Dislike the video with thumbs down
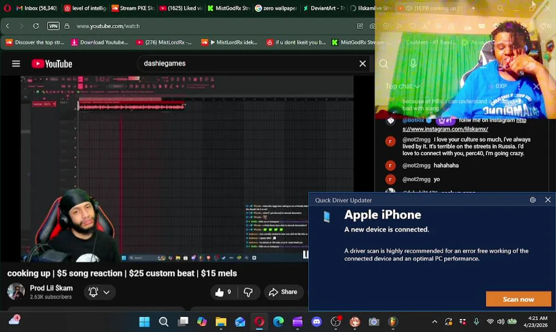Screen dimensions: 556x332 click(x=248, y=292)
